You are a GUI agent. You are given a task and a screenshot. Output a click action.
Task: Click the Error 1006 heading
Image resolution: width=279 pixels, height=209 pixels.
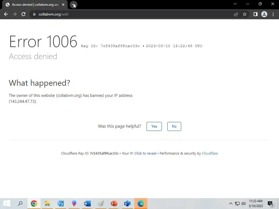coord(43,41)
